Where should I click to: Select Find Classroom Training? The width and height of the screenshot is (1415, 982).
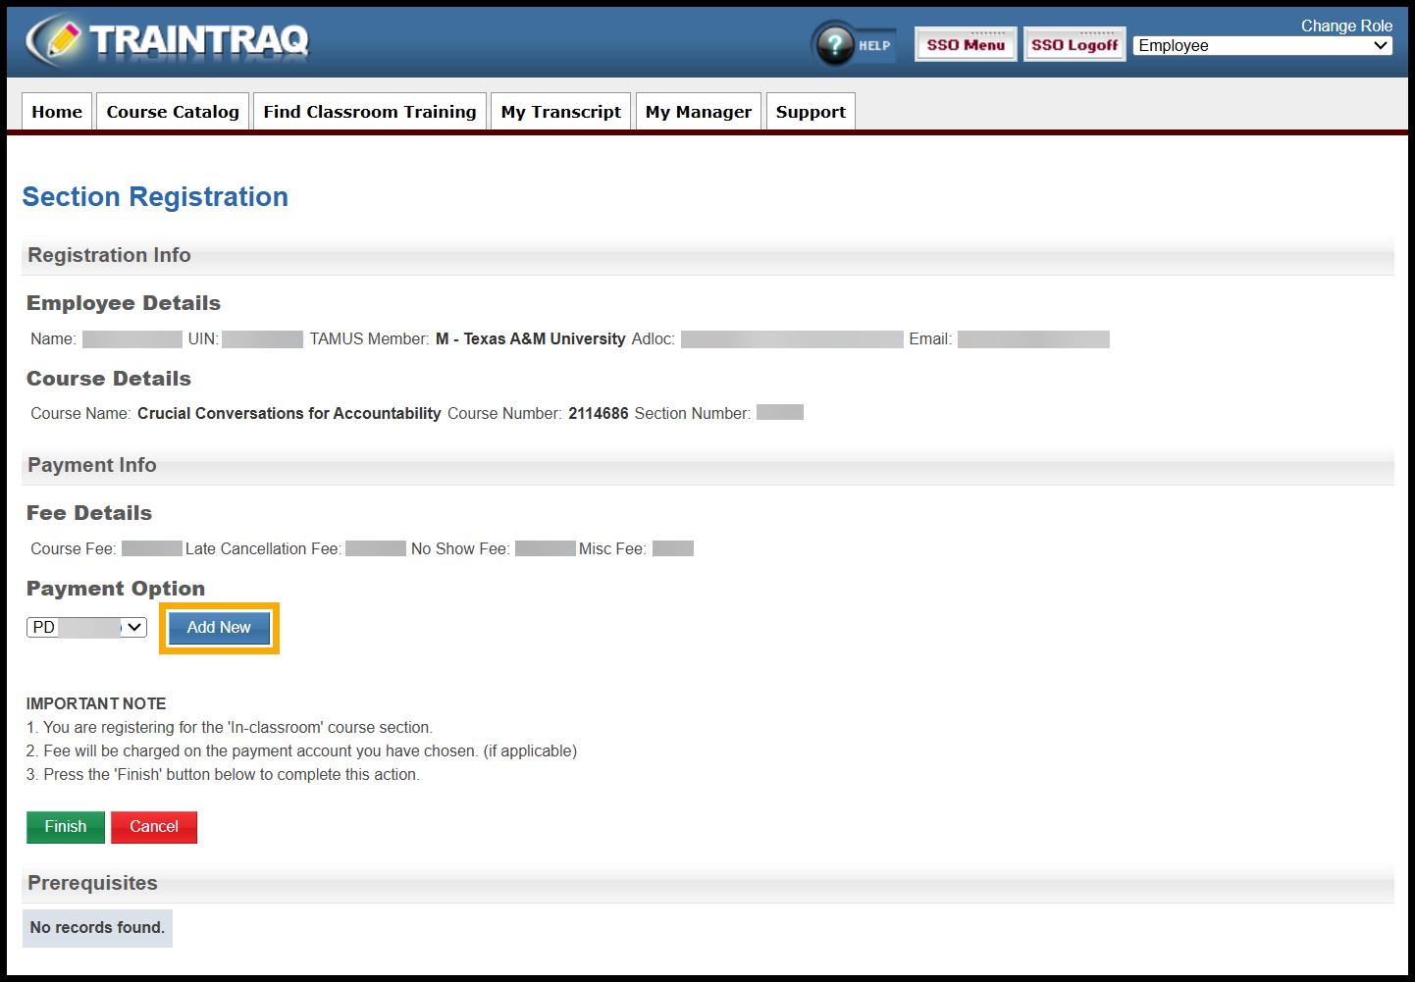[x=370, y=111]
